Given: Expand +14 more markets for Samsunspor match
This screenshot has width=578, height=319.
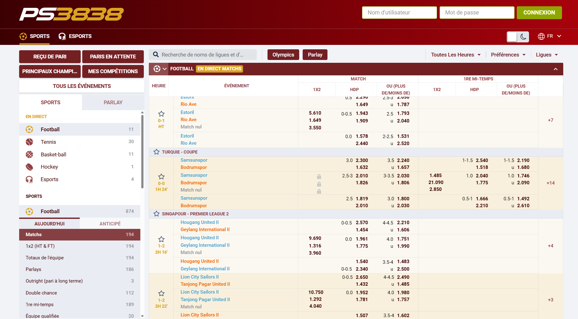Looking at the screenshot, I should click(551, 183).
